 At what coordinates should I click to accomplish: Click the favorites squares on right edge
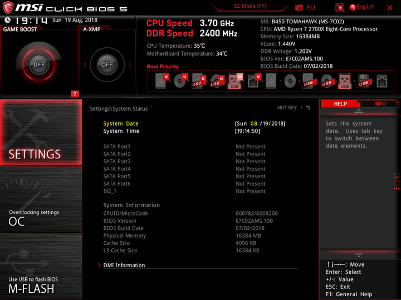tap(397, 181)
